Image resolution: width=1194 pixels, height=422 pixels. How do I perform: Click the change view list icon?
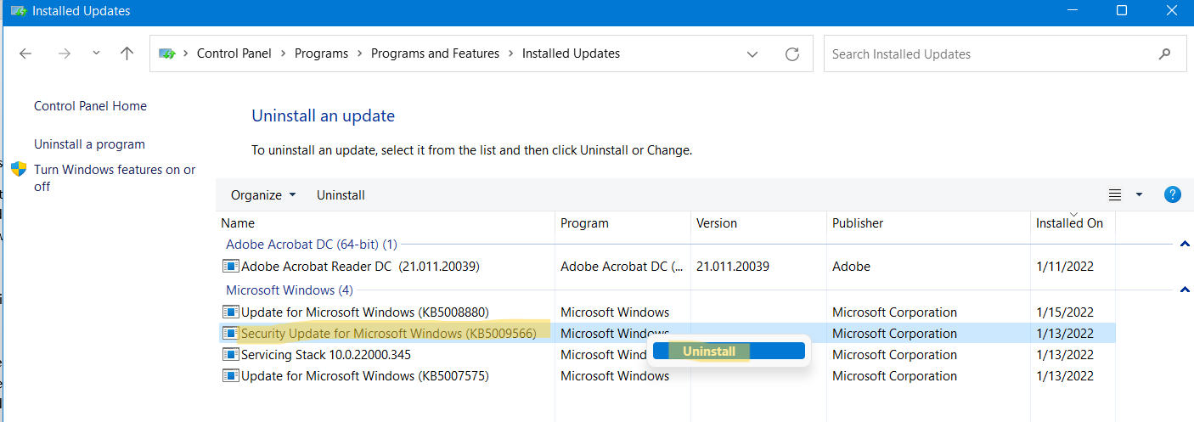pos(1115,195)
